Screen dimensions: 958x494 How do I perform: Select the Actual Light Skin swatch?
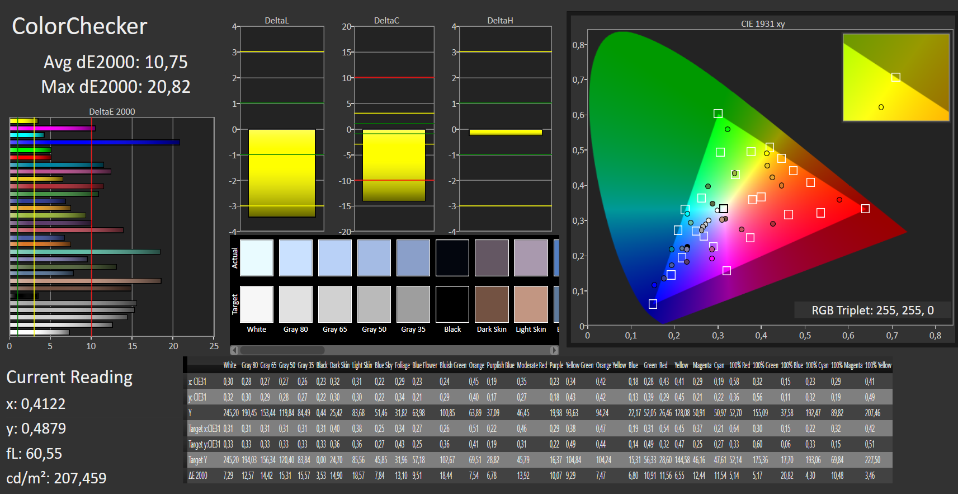point(531,258)
